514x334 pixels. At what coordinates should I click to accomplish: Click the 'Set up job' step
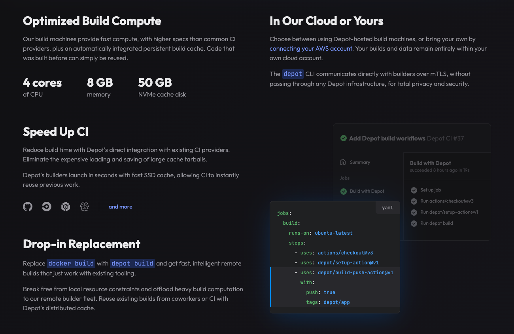point(431,190)
